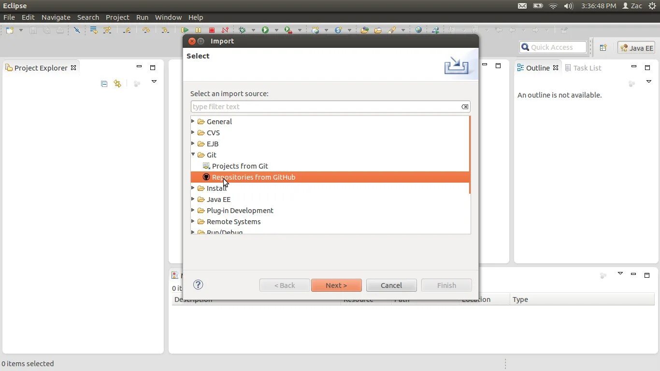Clear the filter text with the erase icon

point(464,107)
